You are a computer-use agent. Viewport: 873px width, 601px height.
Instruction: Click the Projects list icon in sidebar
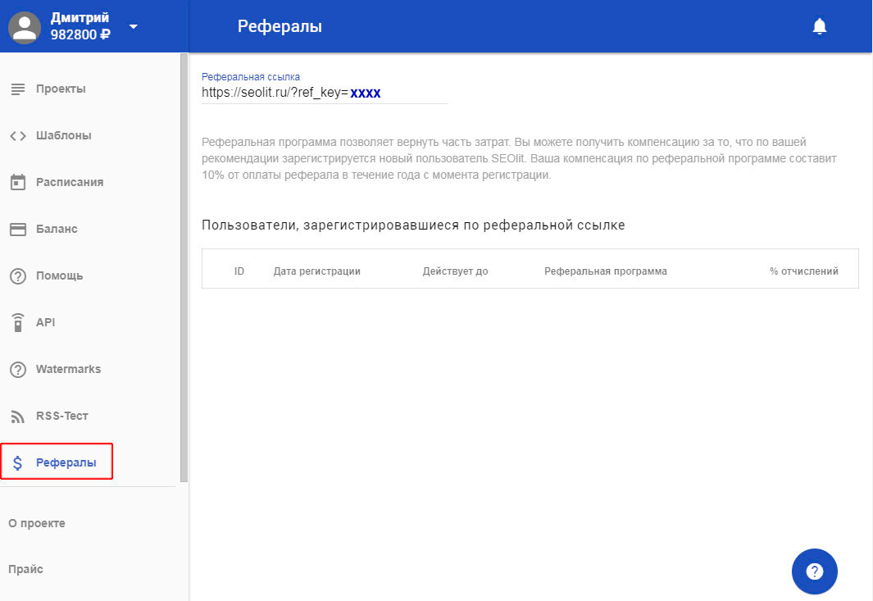click(18, 89)
